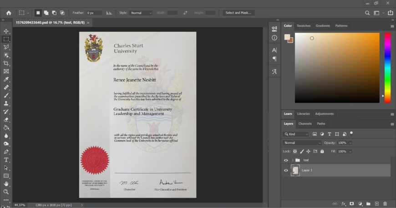This screenshot has width=396, height=208.
Task: Switch to the Swatches tab
Action: 303,26
